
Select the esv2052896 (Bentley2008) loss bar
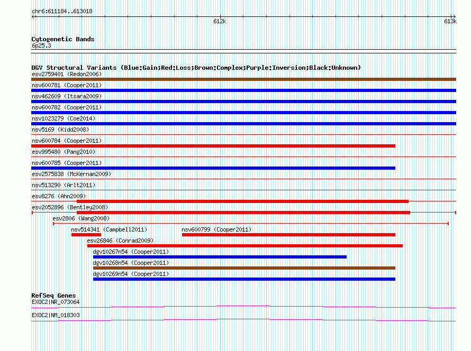click(243, 213)
